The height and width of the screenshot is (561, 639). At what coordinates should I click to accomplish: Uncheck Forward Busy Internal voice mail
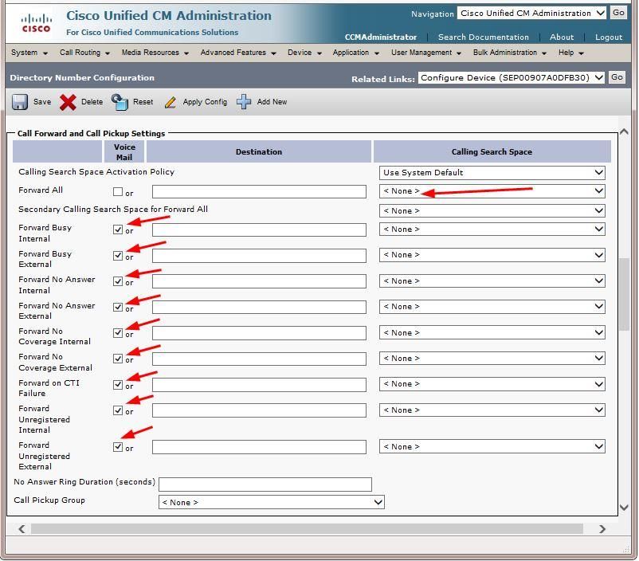click(x=118, y=229)
